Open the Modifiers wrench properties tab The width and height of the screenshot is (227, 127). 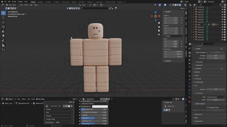point(189,80)
